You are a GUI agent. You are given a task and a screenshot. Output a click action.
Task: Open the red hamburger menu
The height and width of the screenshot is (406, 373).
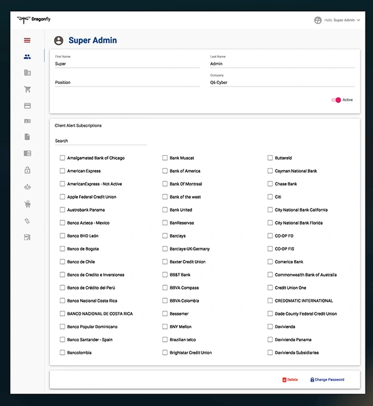(27, 40)
